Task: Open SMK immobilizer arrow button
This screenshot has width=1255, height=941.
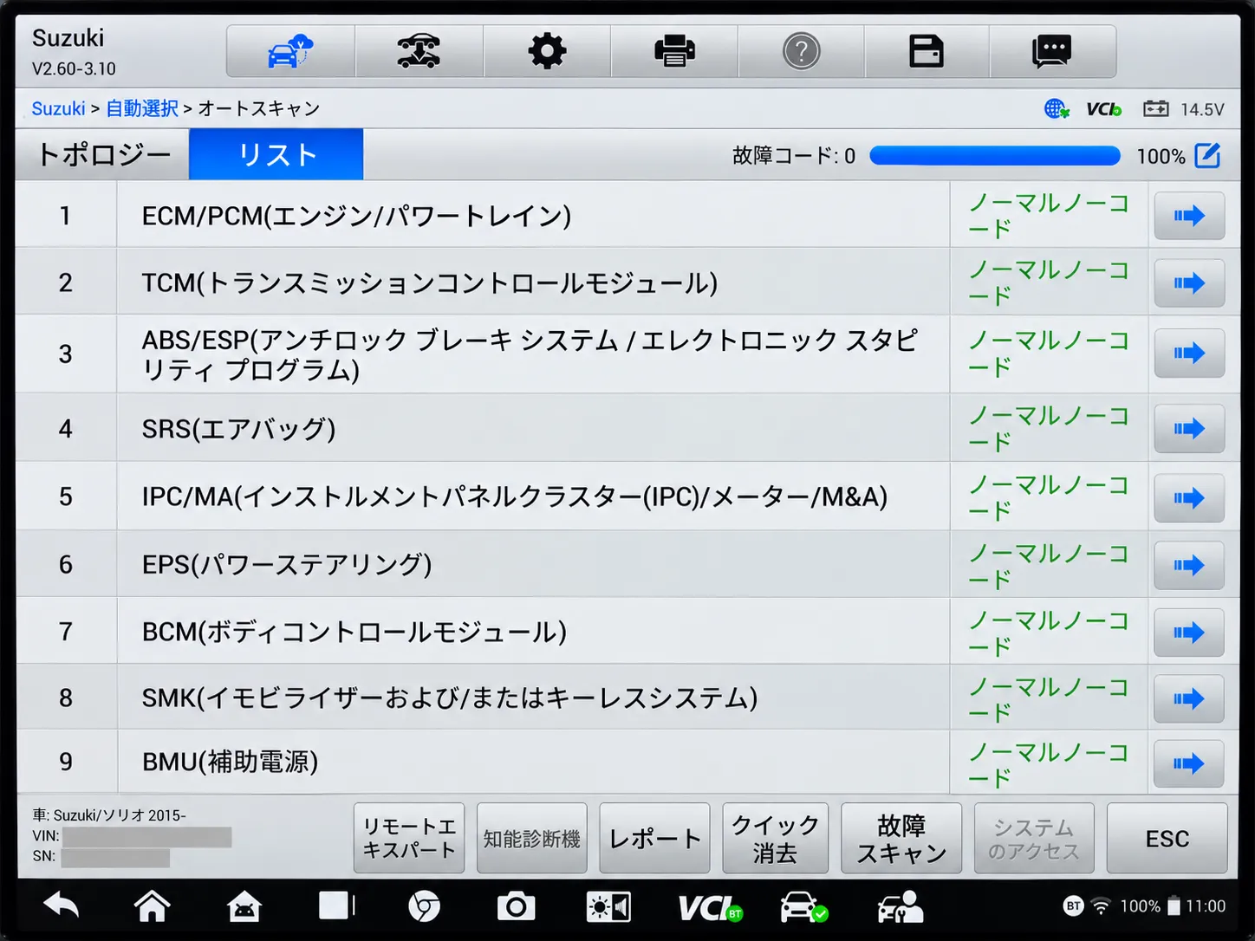Action: pyautogui.click(x=1189, y=699)
